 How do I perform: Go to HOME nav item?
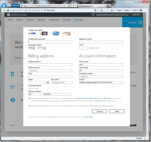pyautogui.click(x=10, y=20)
